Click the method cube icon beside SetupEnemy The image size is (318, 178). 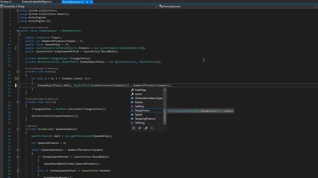[132, 111]
